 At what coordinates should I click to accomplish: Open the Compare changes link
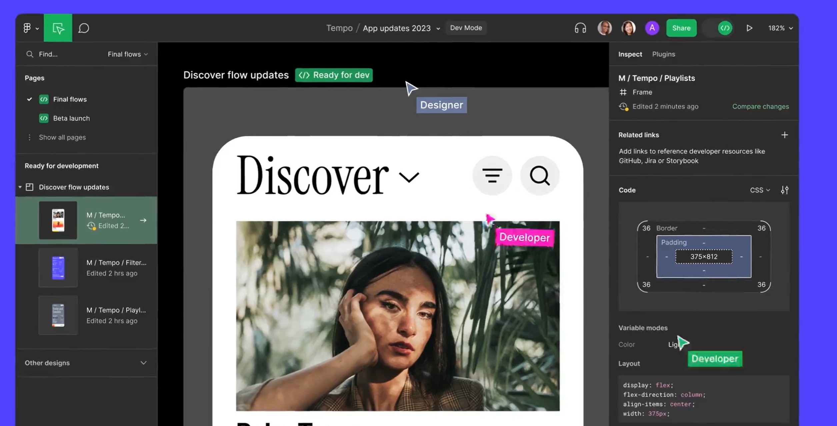pos(760,106)
